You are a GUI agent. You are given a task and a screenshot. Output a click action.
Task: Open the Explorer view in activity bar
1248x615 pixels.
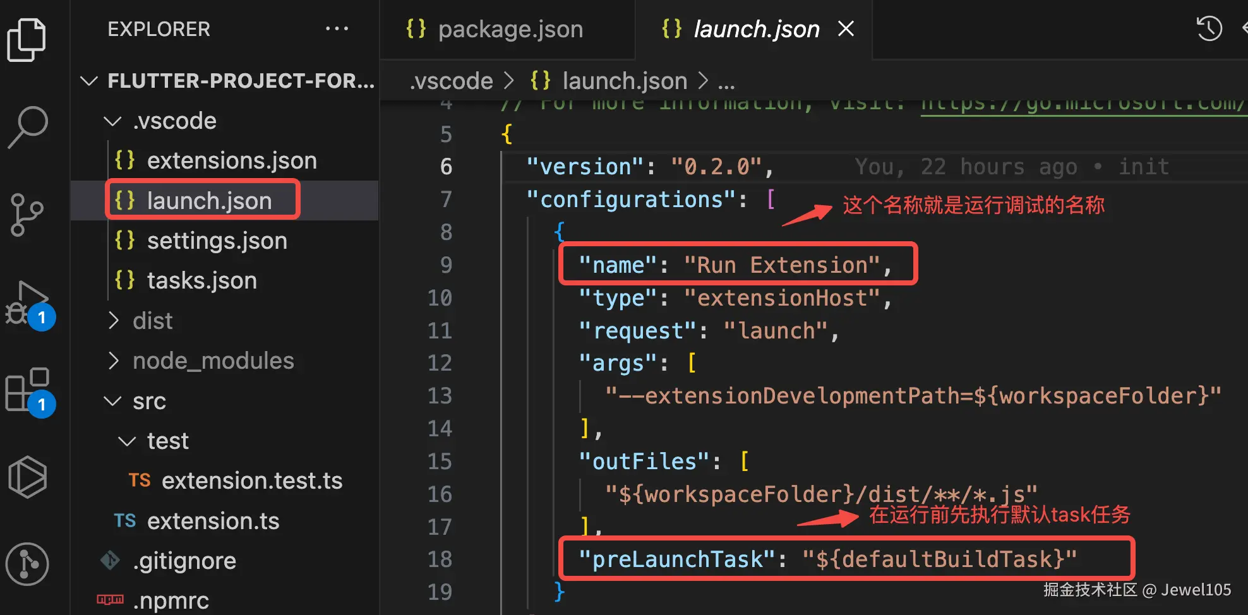tap(27, 39)
